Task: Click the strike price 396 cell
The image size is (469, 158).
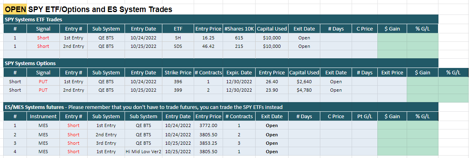Action: tap(178, 82)
